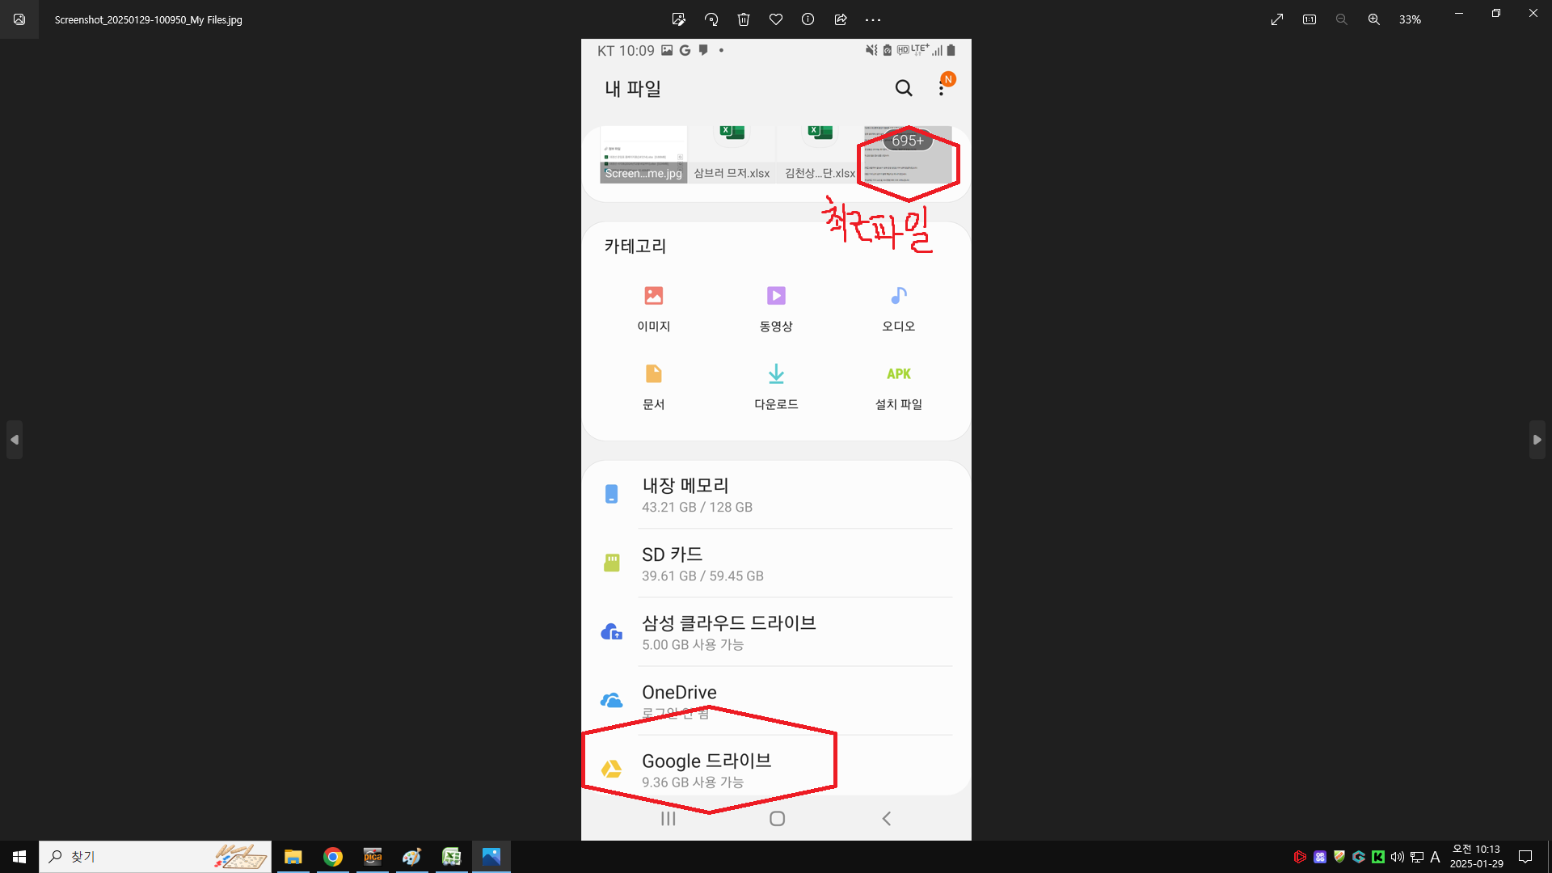Click the photo thumbnail icon at top-left
Viewport: 1552px width, 873px height.
[x=19, y=19]
